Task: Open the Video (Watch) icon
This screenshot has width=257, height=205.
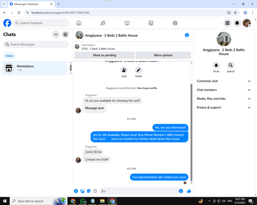Action: [127, 23]
